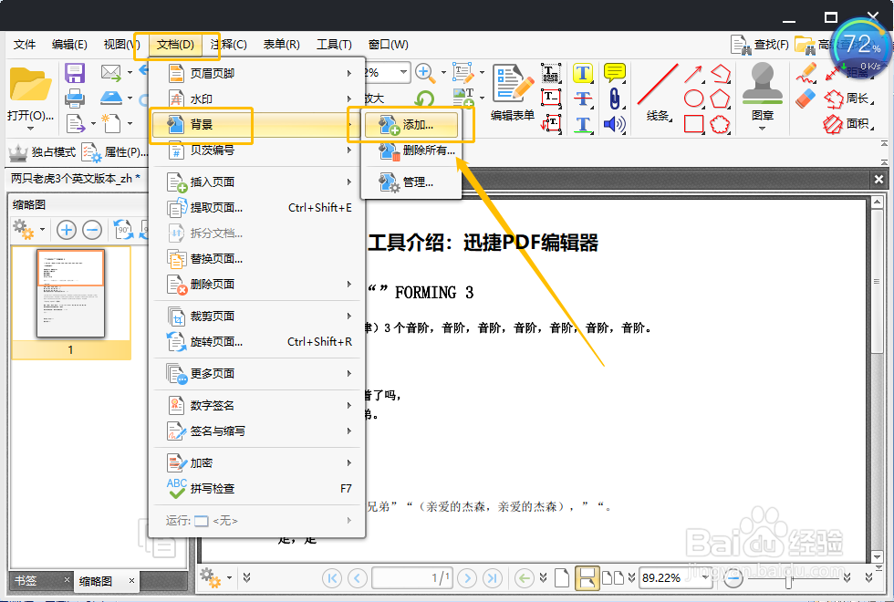The width and height of the screenshot is (894, 602).
Task: Adjust the bottom zoom slider
Action: (788, 579)
